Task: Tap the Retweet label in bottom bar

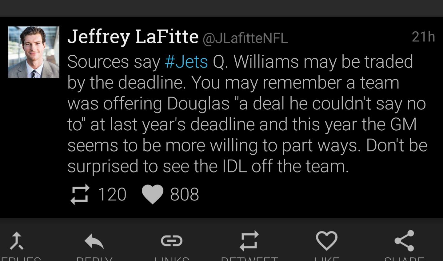Action: point(249,259)
